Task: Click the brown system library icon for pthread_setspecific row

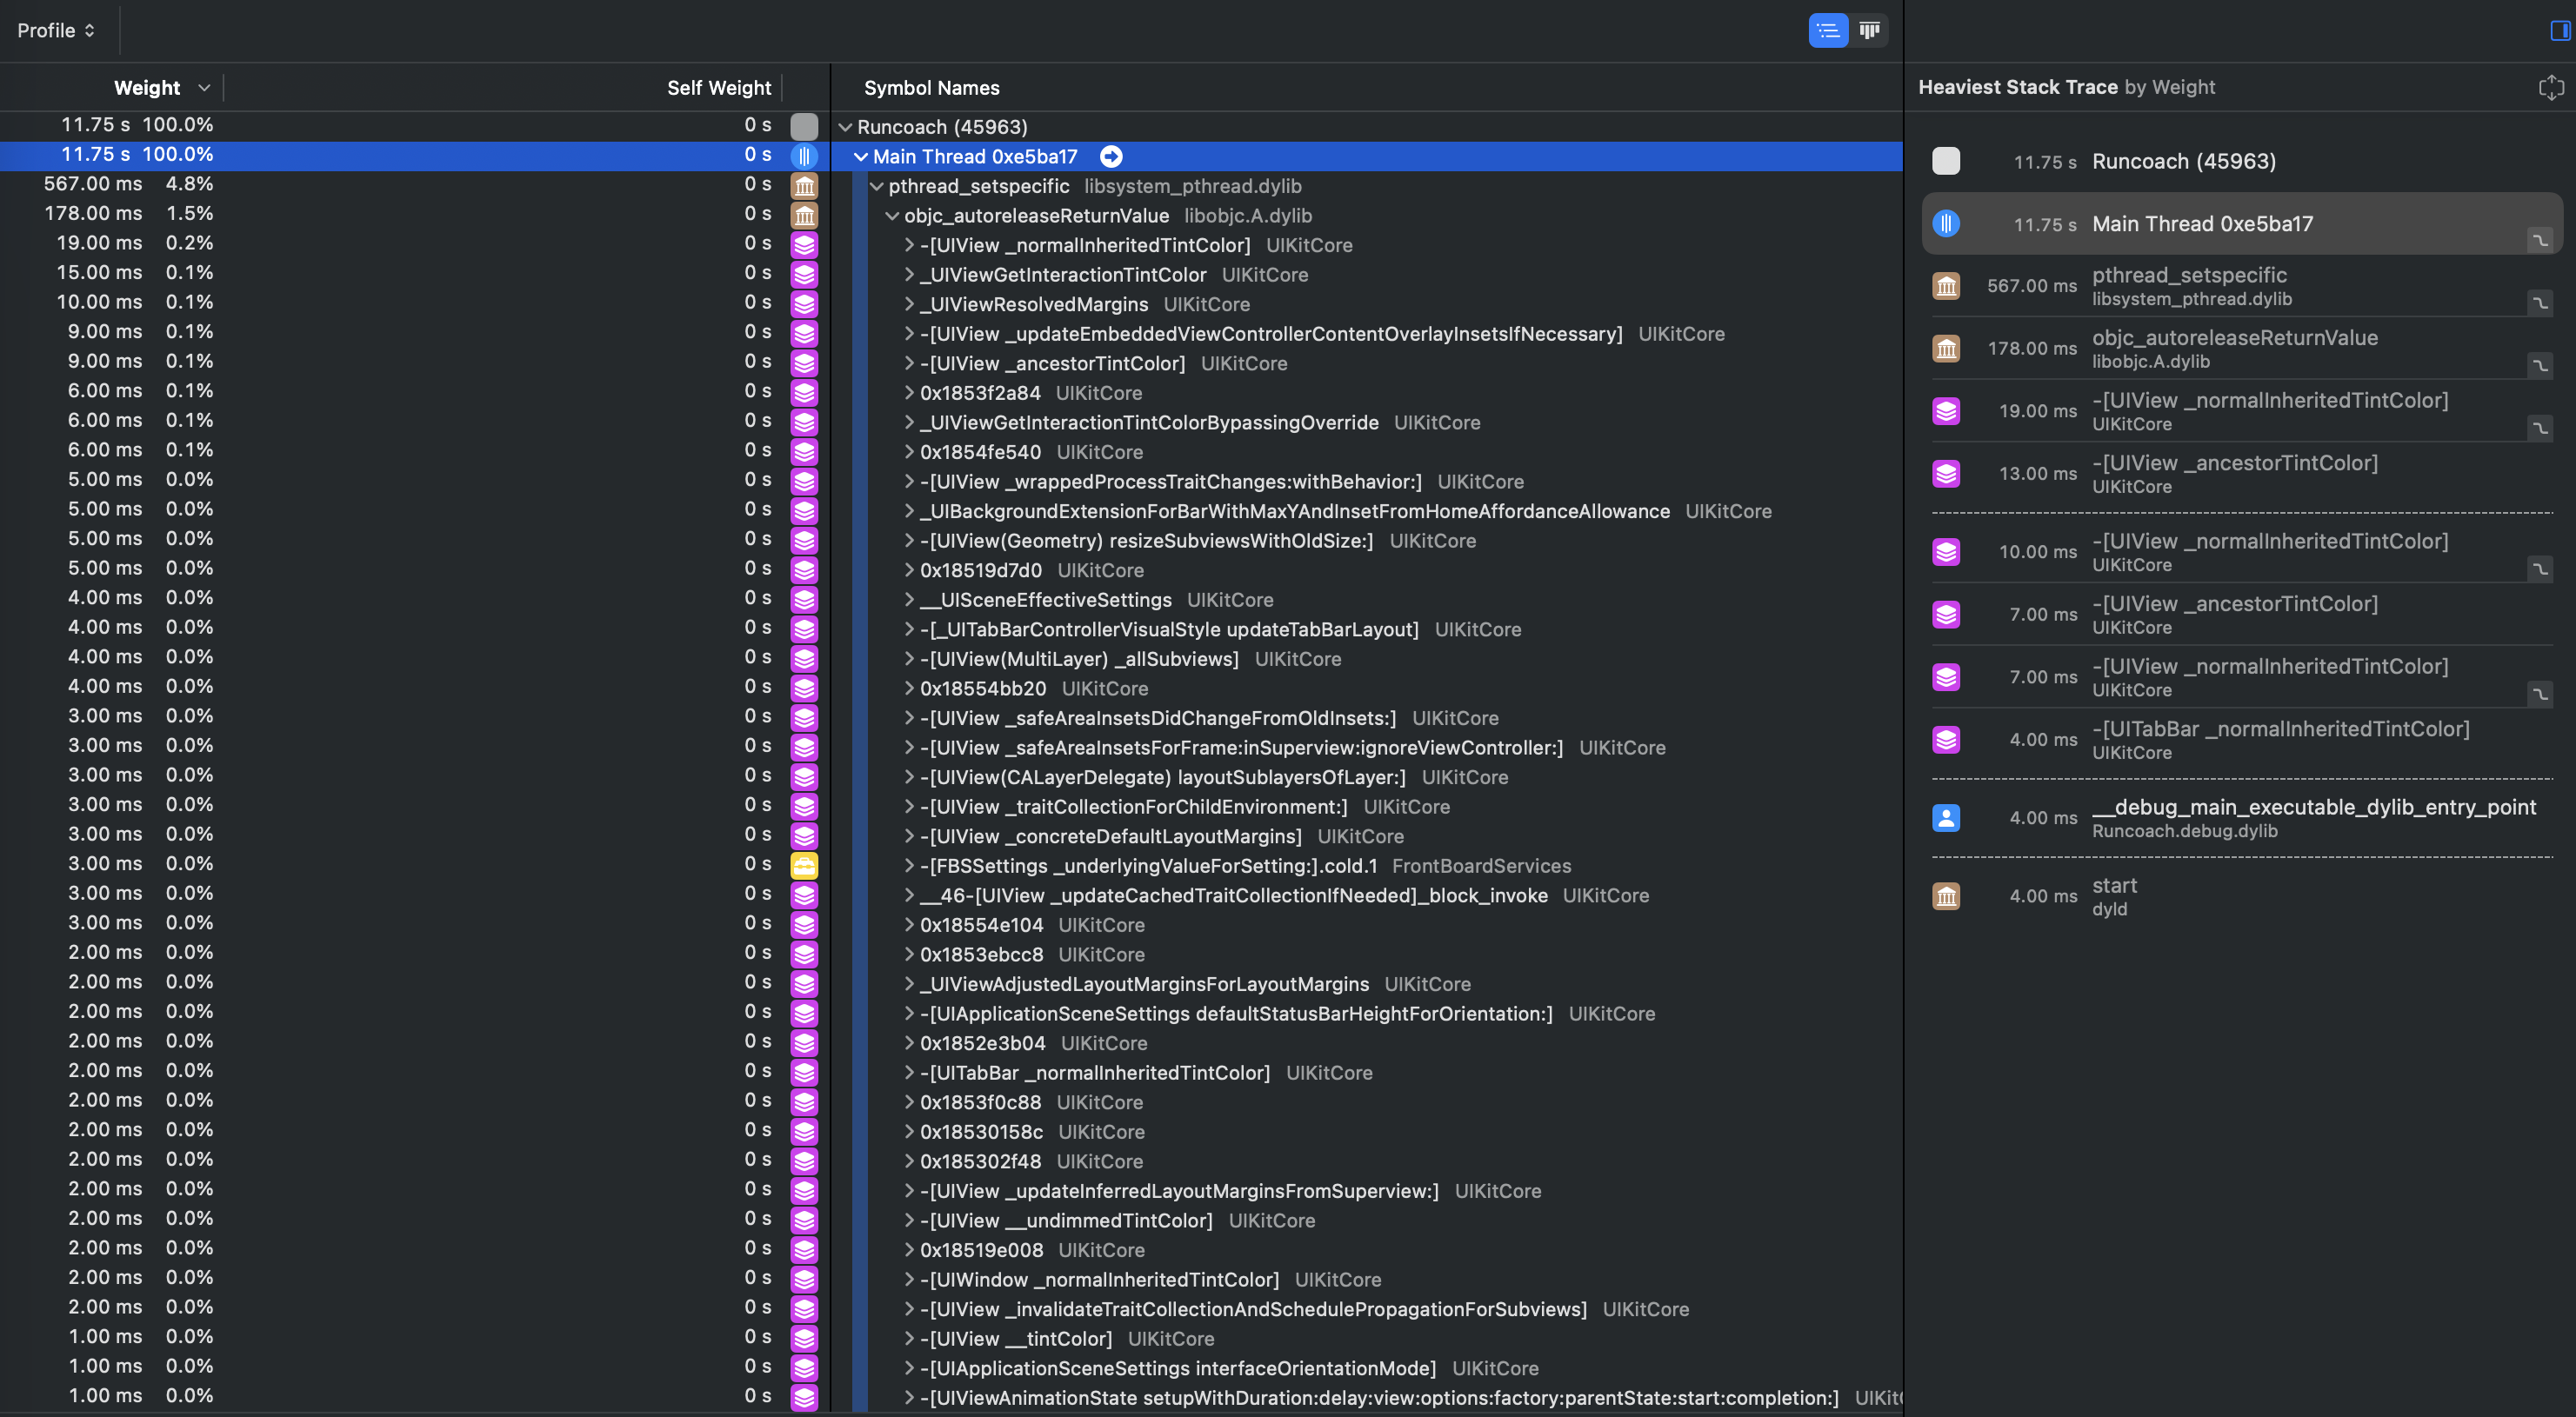Action: [804, 186]
